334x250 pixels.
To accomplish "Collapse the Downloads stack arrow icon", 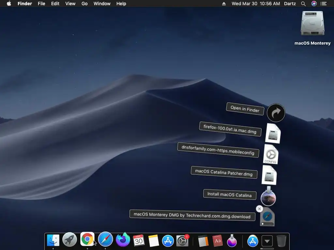I will click(x=267, y=241).
